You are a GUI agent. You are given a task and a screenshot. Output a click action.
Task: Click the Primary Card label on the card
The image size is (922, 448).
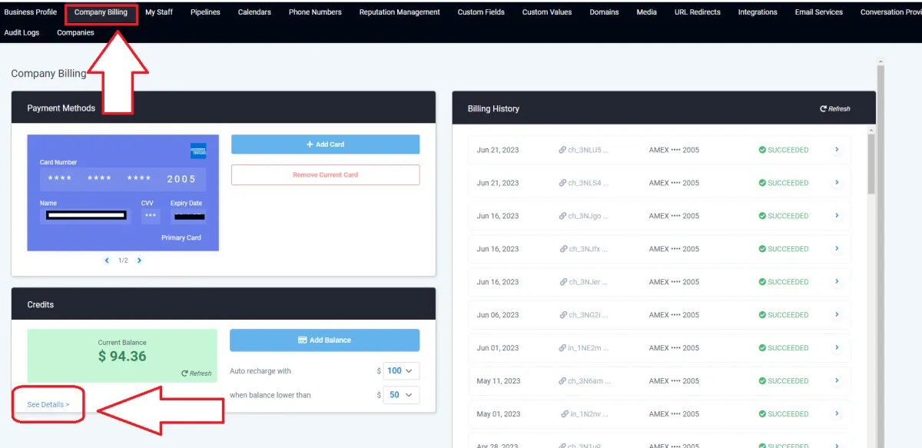181,237
